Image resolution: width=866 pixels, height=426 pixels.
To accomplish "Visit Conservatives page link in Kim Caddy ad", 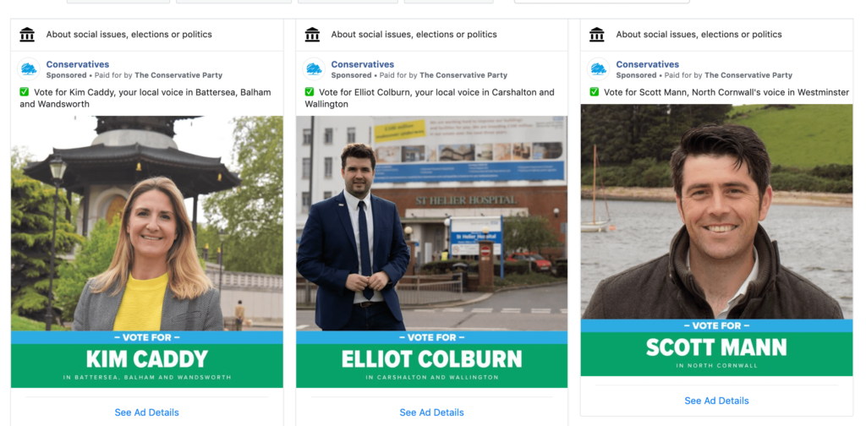I will [78, 64].
